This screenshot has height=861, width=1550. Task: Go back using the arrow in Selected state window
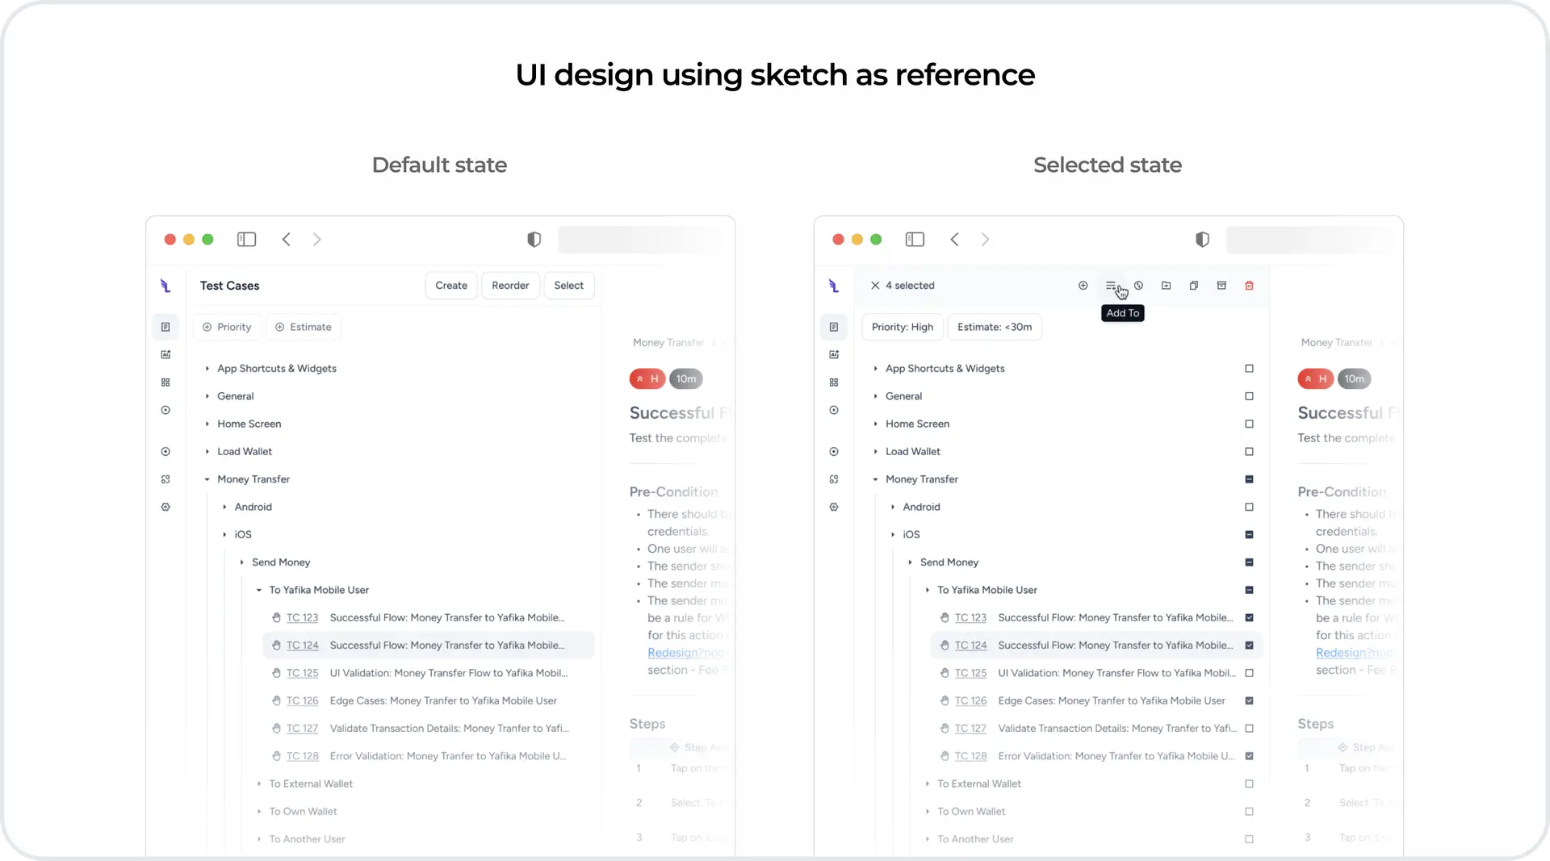tap(954, 240)
